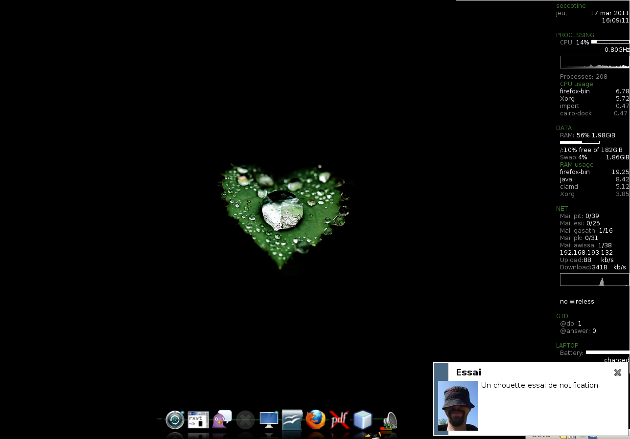Image resolution: width=630 pixels, height=439 pixels.
Task: Click 'Mail awissa: 1/38' line
Action: [x=586, y=245]
